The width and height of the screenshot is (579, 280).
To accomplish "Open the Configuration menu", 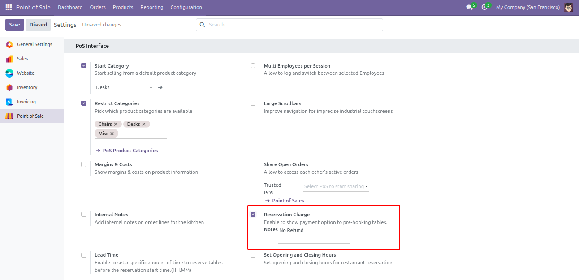I will pos(186,7).
